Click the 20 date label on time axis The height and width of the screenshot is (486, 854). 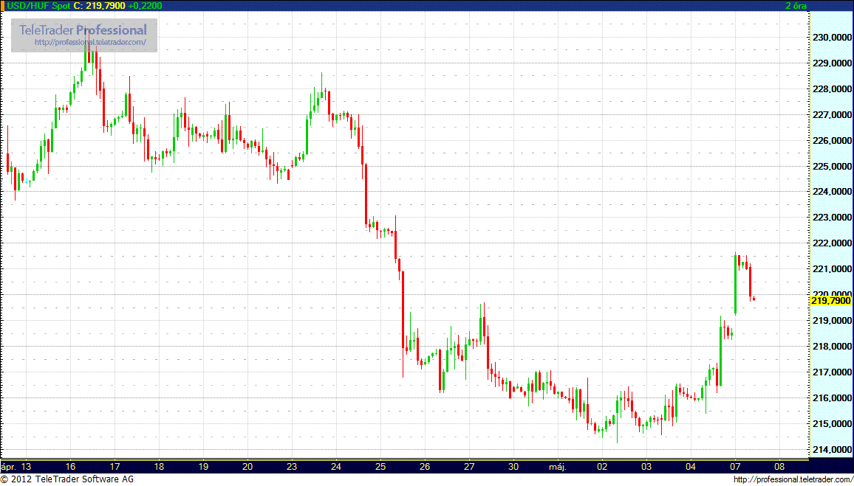click(247, 466)
